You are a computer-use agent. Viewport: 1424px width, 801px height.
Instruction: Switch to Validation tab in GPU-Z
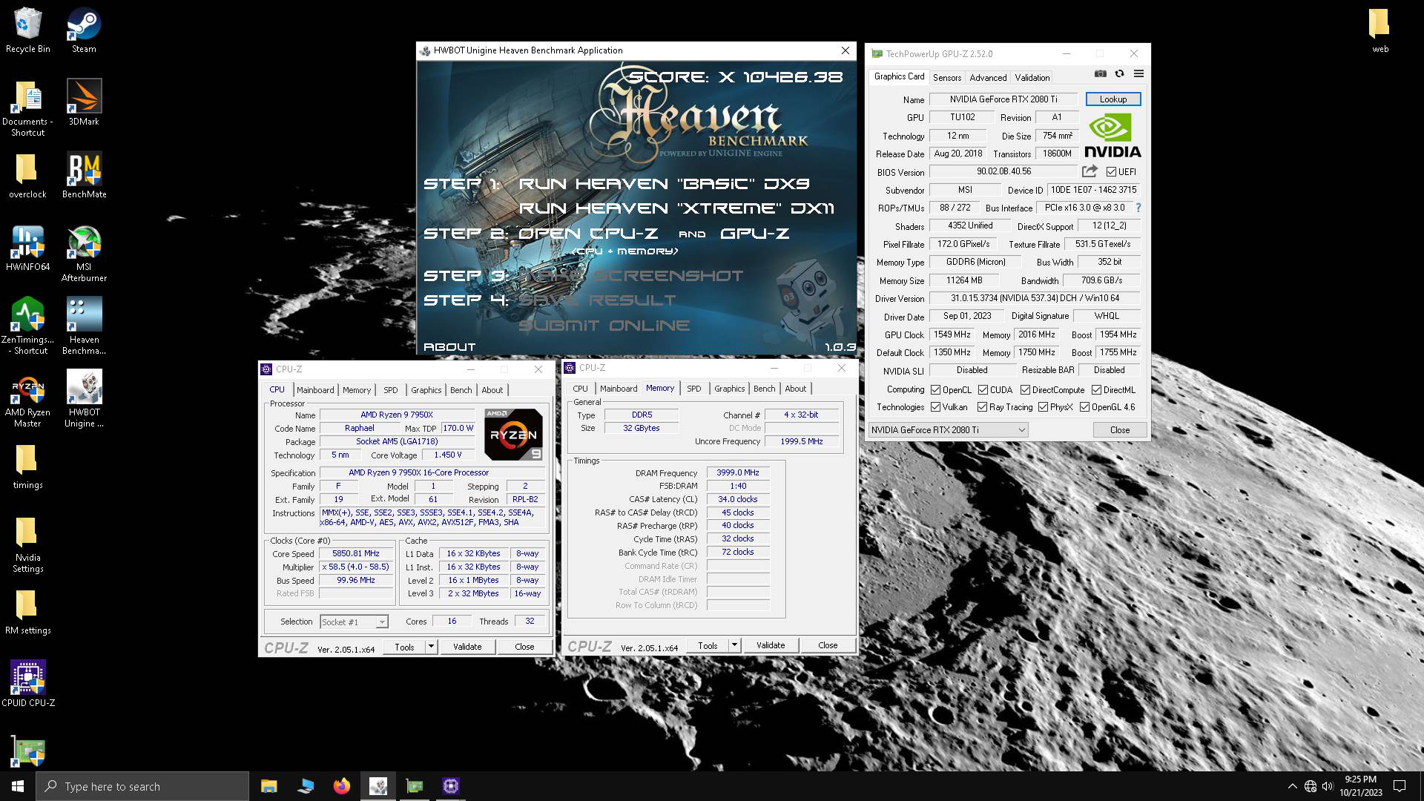click(1032, 78)
